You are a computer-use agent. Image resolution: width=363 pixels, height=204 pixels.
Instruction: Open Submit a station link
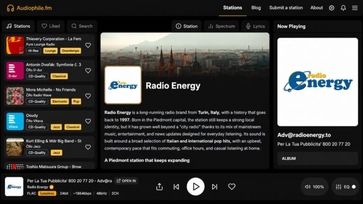[x=286, y=8]
